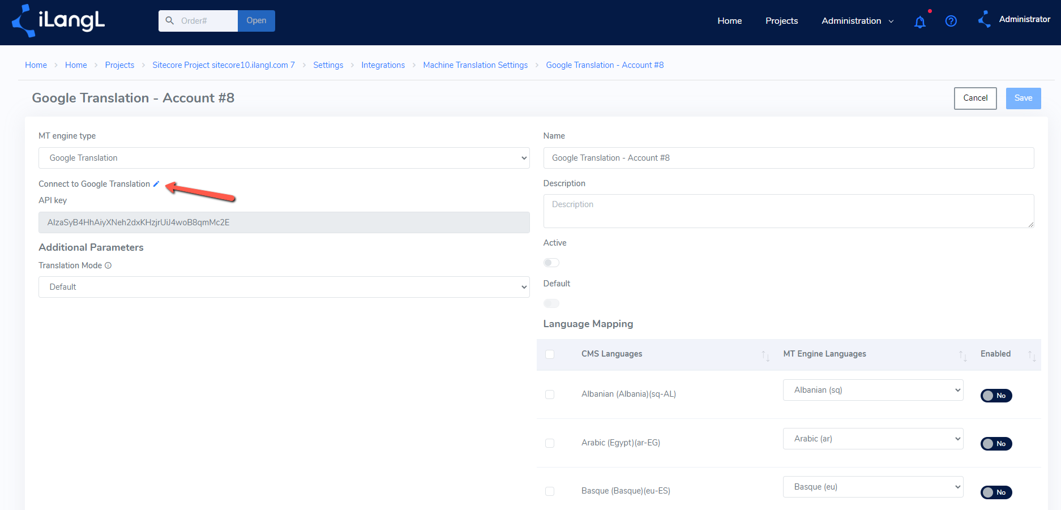Toggle the Active switch

tap(551, 263)
